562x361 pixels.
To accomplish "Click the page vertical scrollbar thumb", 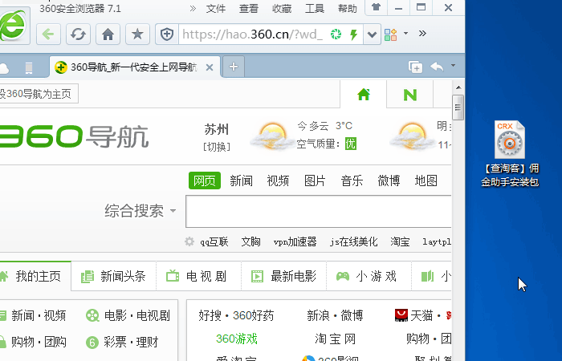I will pos(458,107).
